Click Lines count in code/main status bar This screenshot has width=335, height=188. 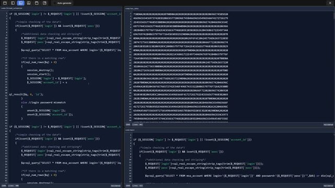(137, 186)
